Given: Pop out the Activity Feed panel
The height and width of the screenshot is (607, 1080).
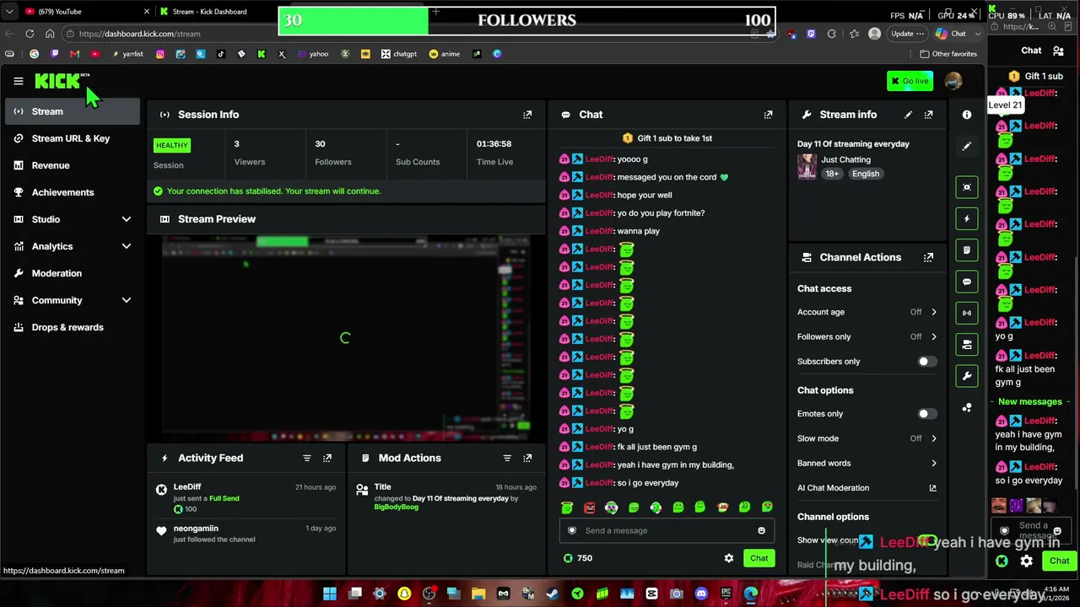Looking at the screenshot, I should pyautogui.click(x=327, y=458).
